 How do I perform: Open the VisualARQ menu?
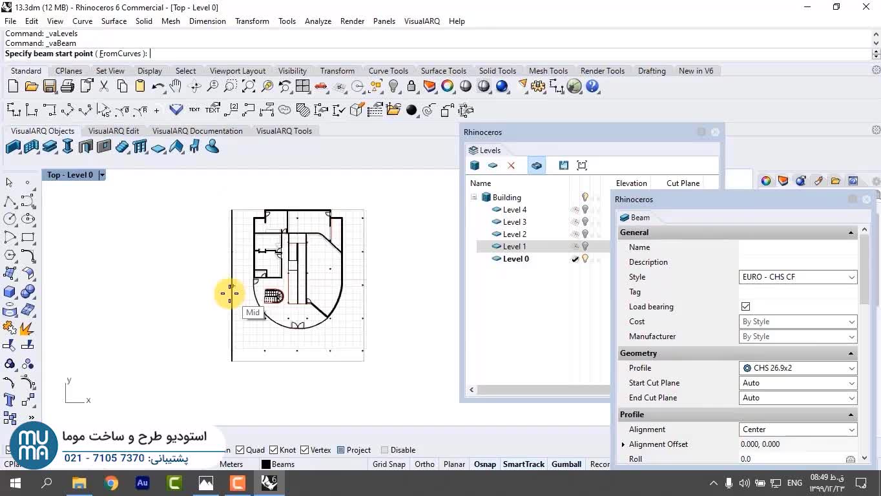click(421, 21)
